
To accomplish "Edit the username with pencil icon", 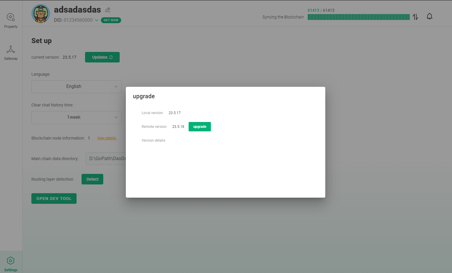I will [x=108, y=10].
